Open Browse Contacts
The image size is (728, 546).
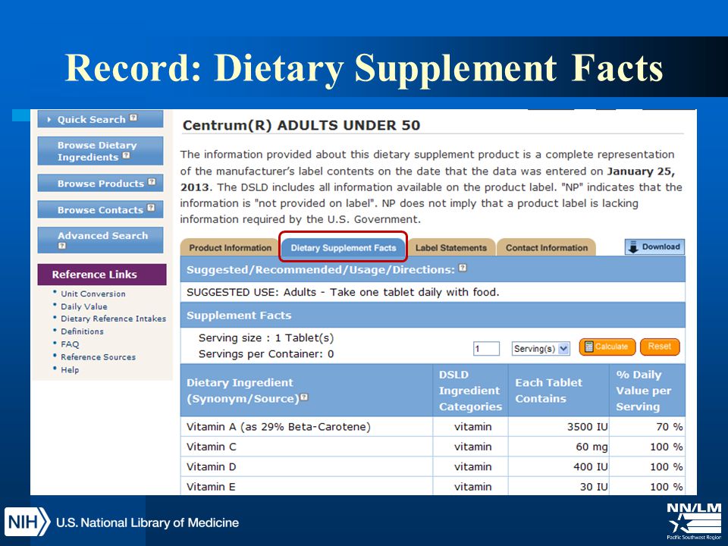coord(100,209)
